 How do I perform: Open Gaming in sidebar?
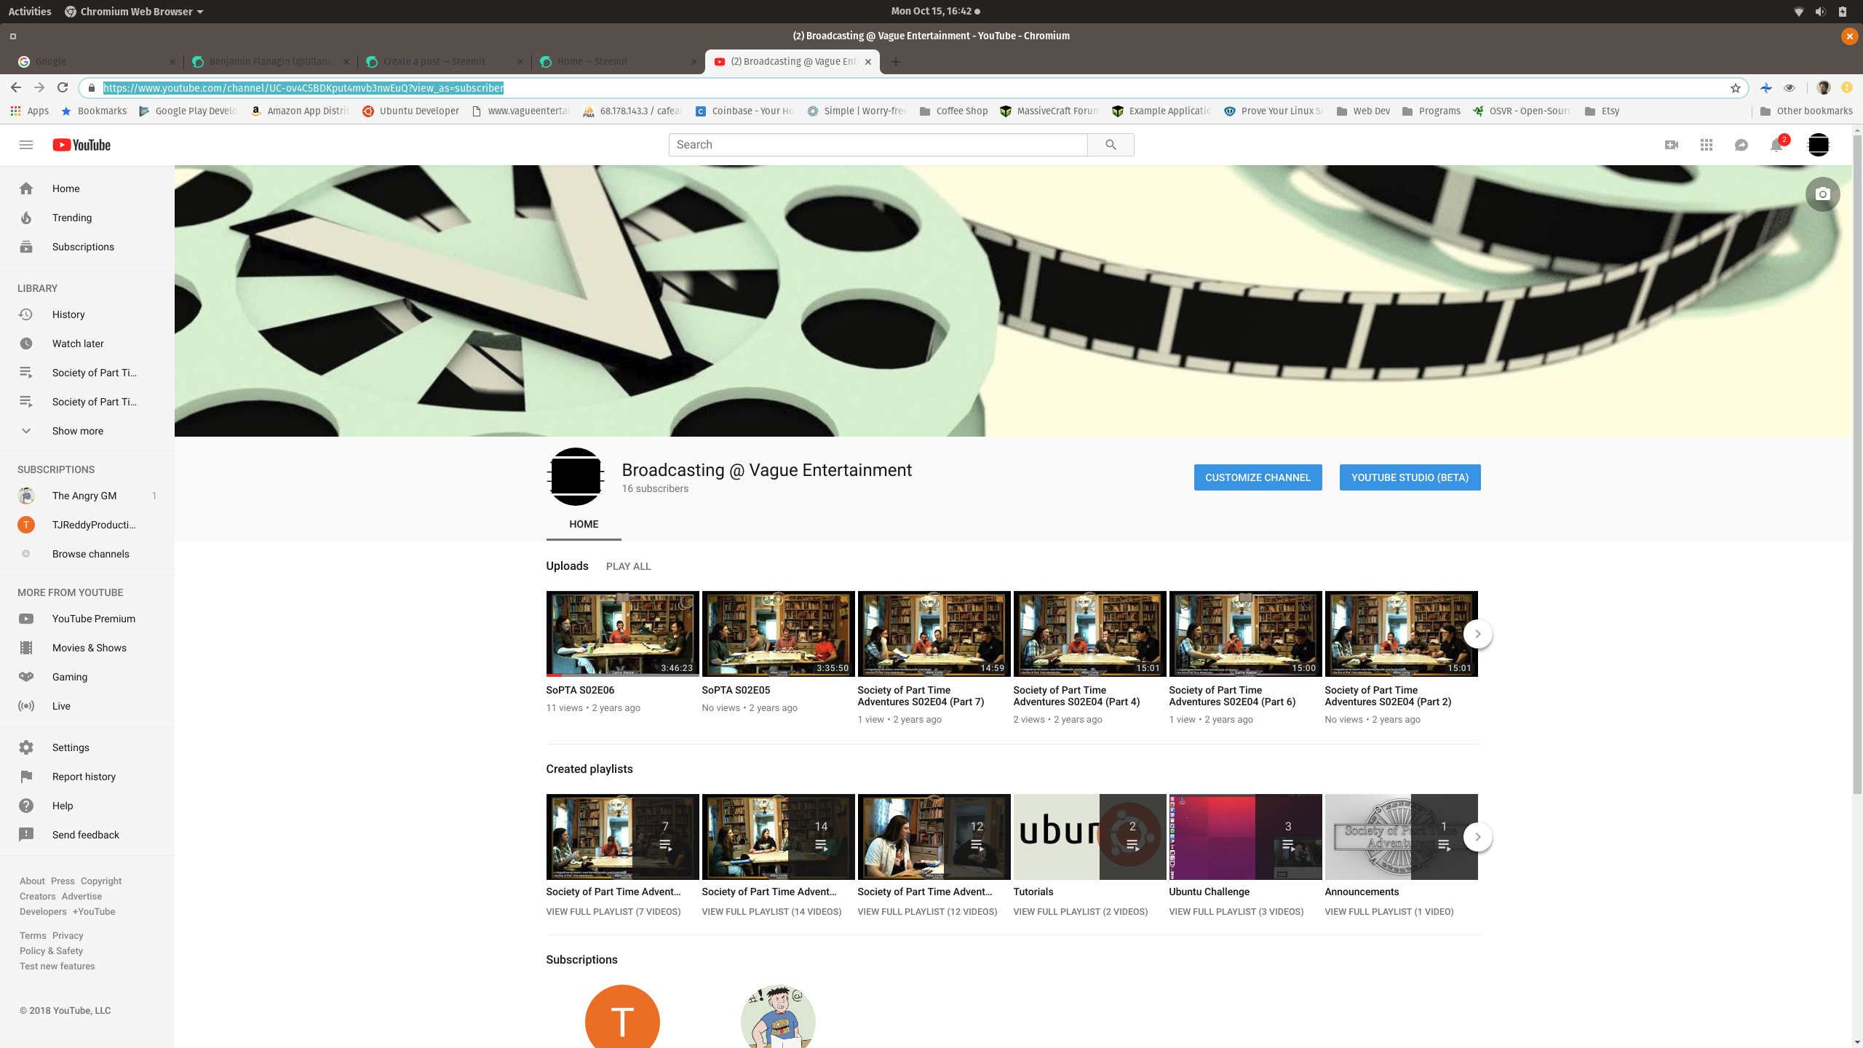click(87, 677)
